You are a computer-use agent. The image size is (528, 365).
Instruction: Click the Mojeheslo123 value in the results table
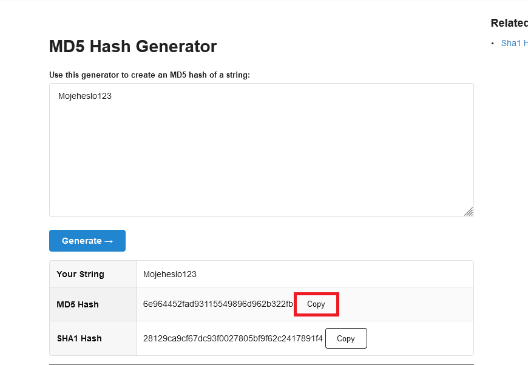[170, 274]
